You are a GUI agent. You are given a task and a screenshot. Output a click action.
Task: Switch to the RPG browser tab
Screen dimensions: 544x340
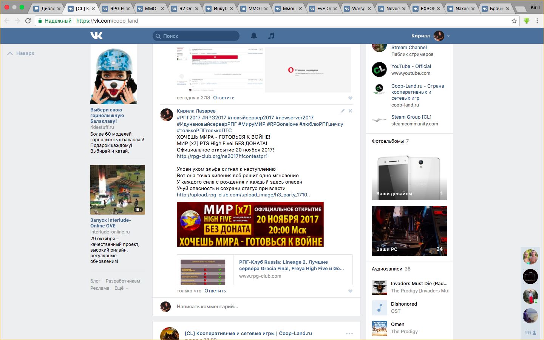[116, 8]
